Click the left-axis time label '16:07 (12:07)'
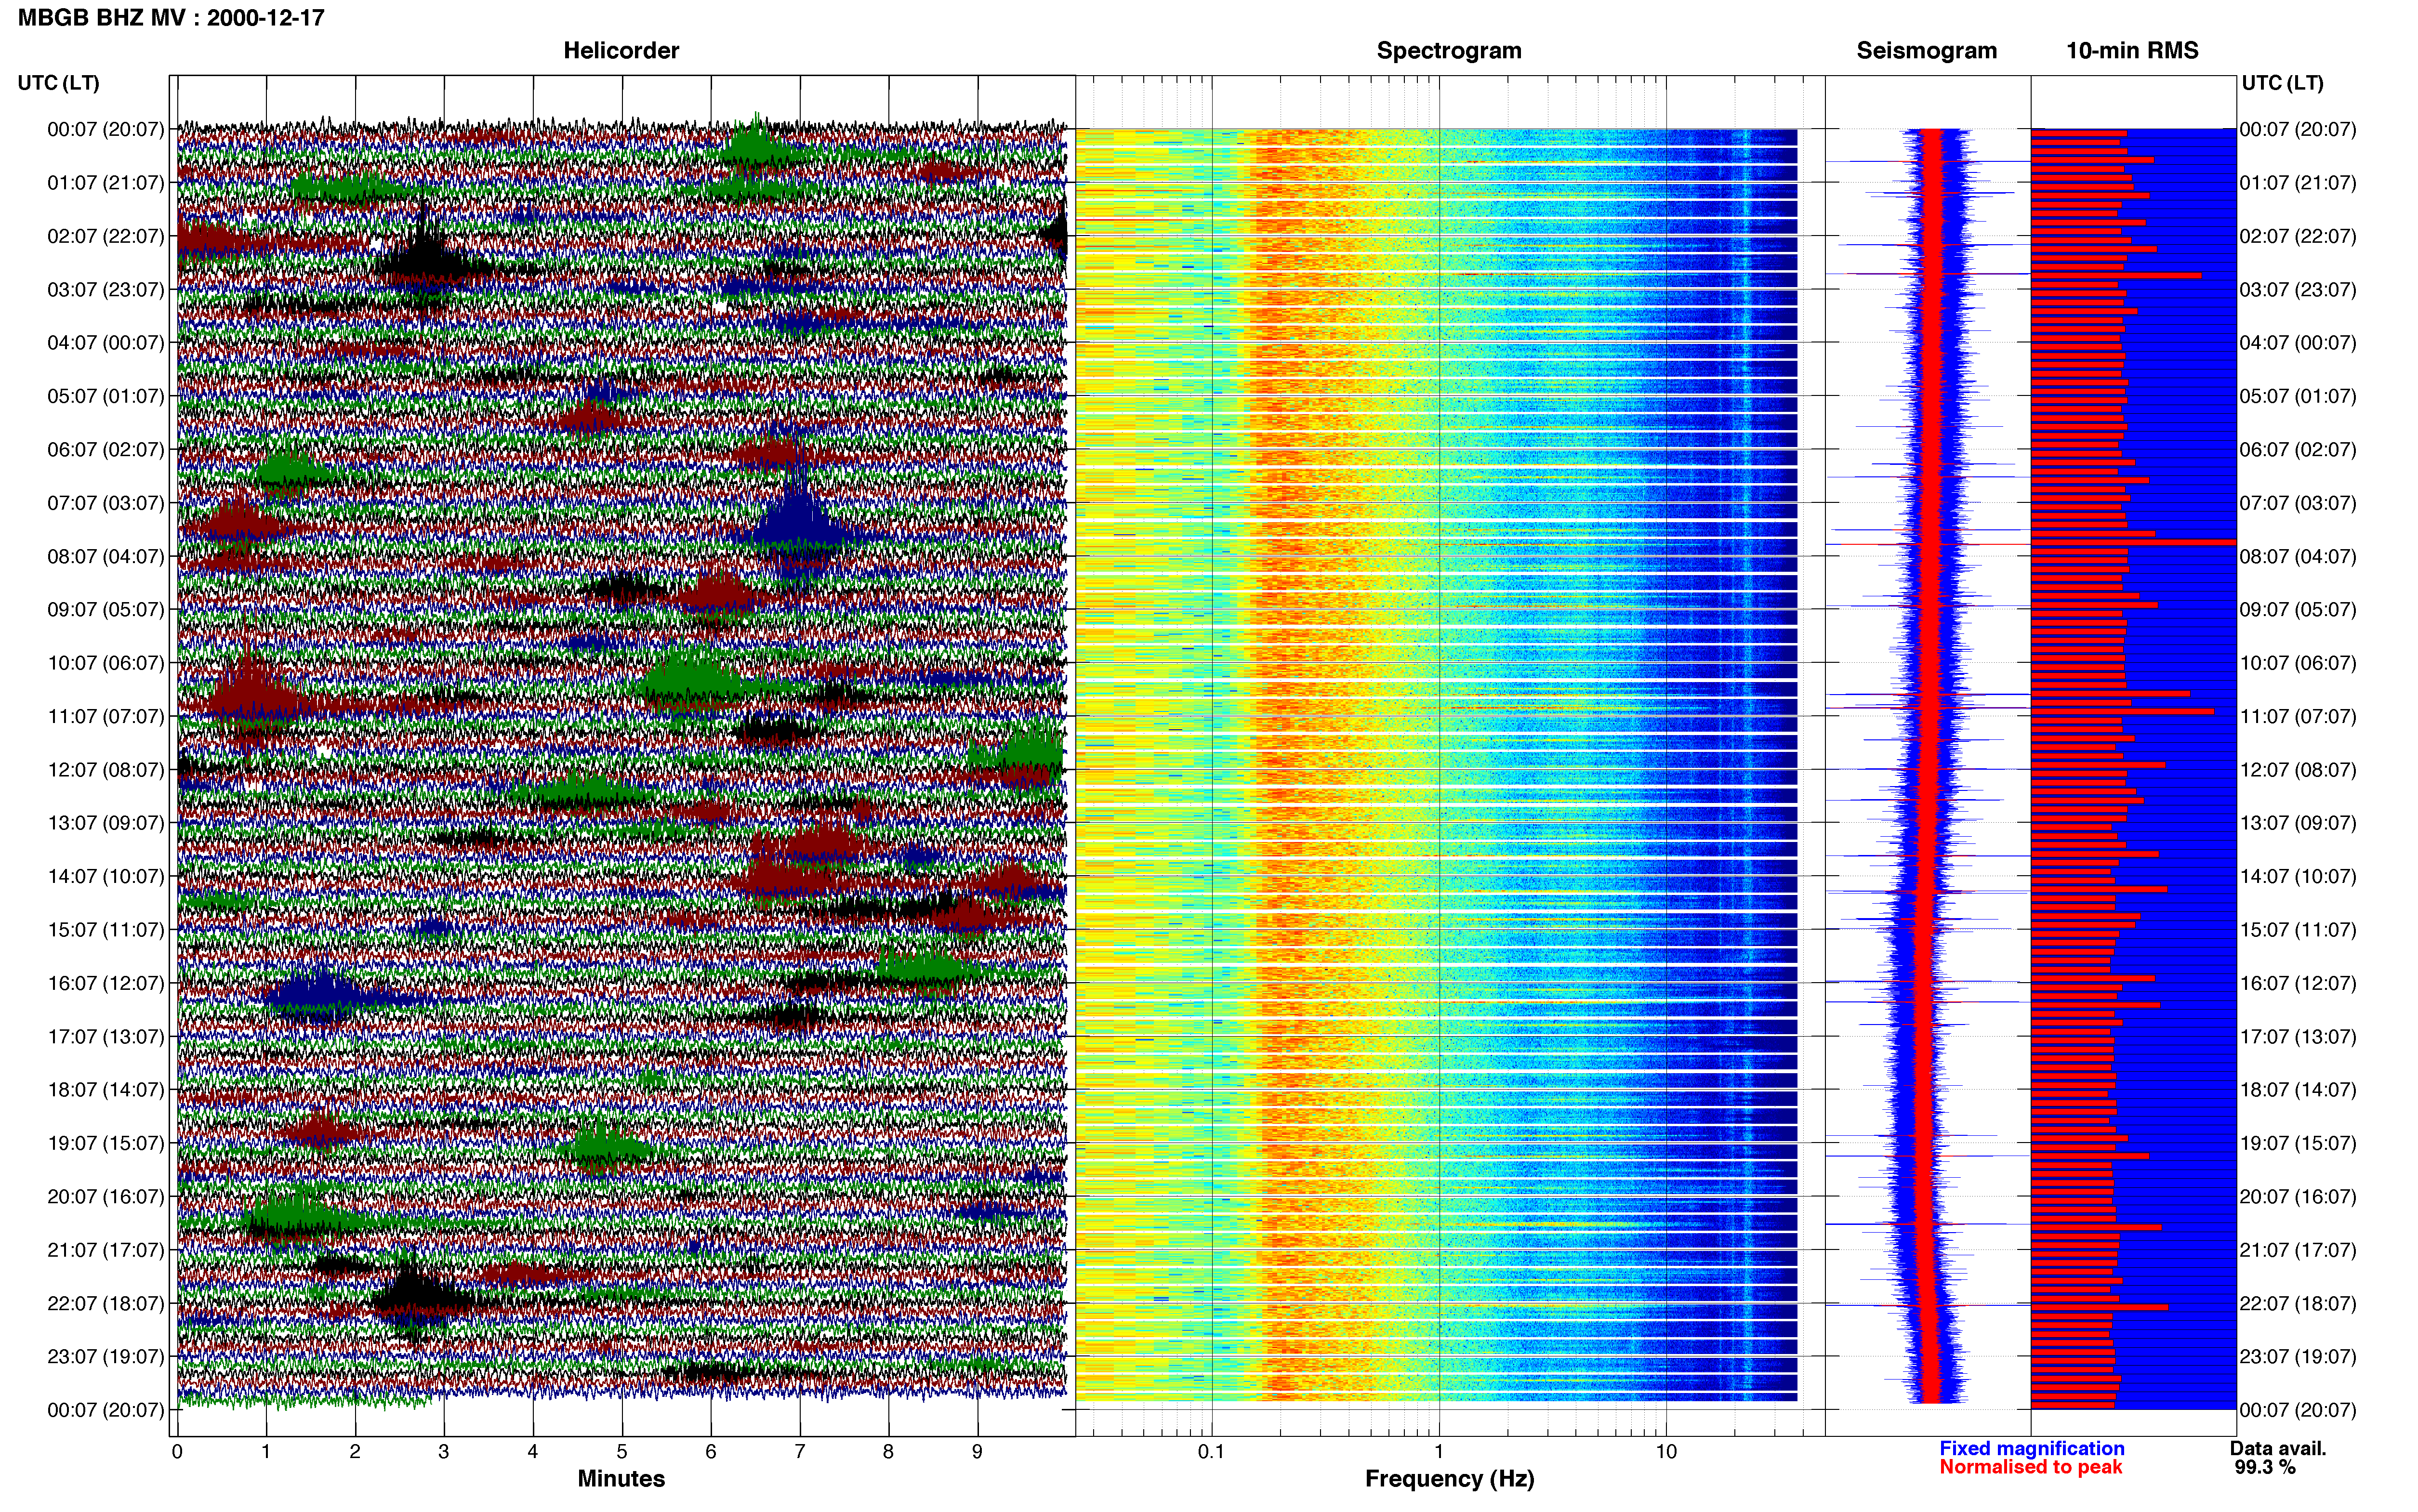Image resolution: width=2418 pixels, height=1512 pixels. 105,983
